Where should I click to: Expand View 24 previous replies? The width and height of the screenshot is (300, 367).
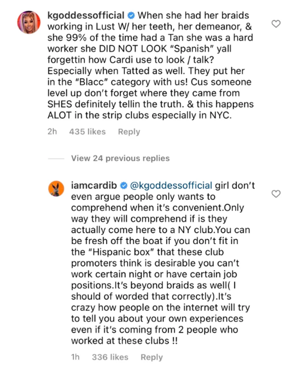point(120,158)
